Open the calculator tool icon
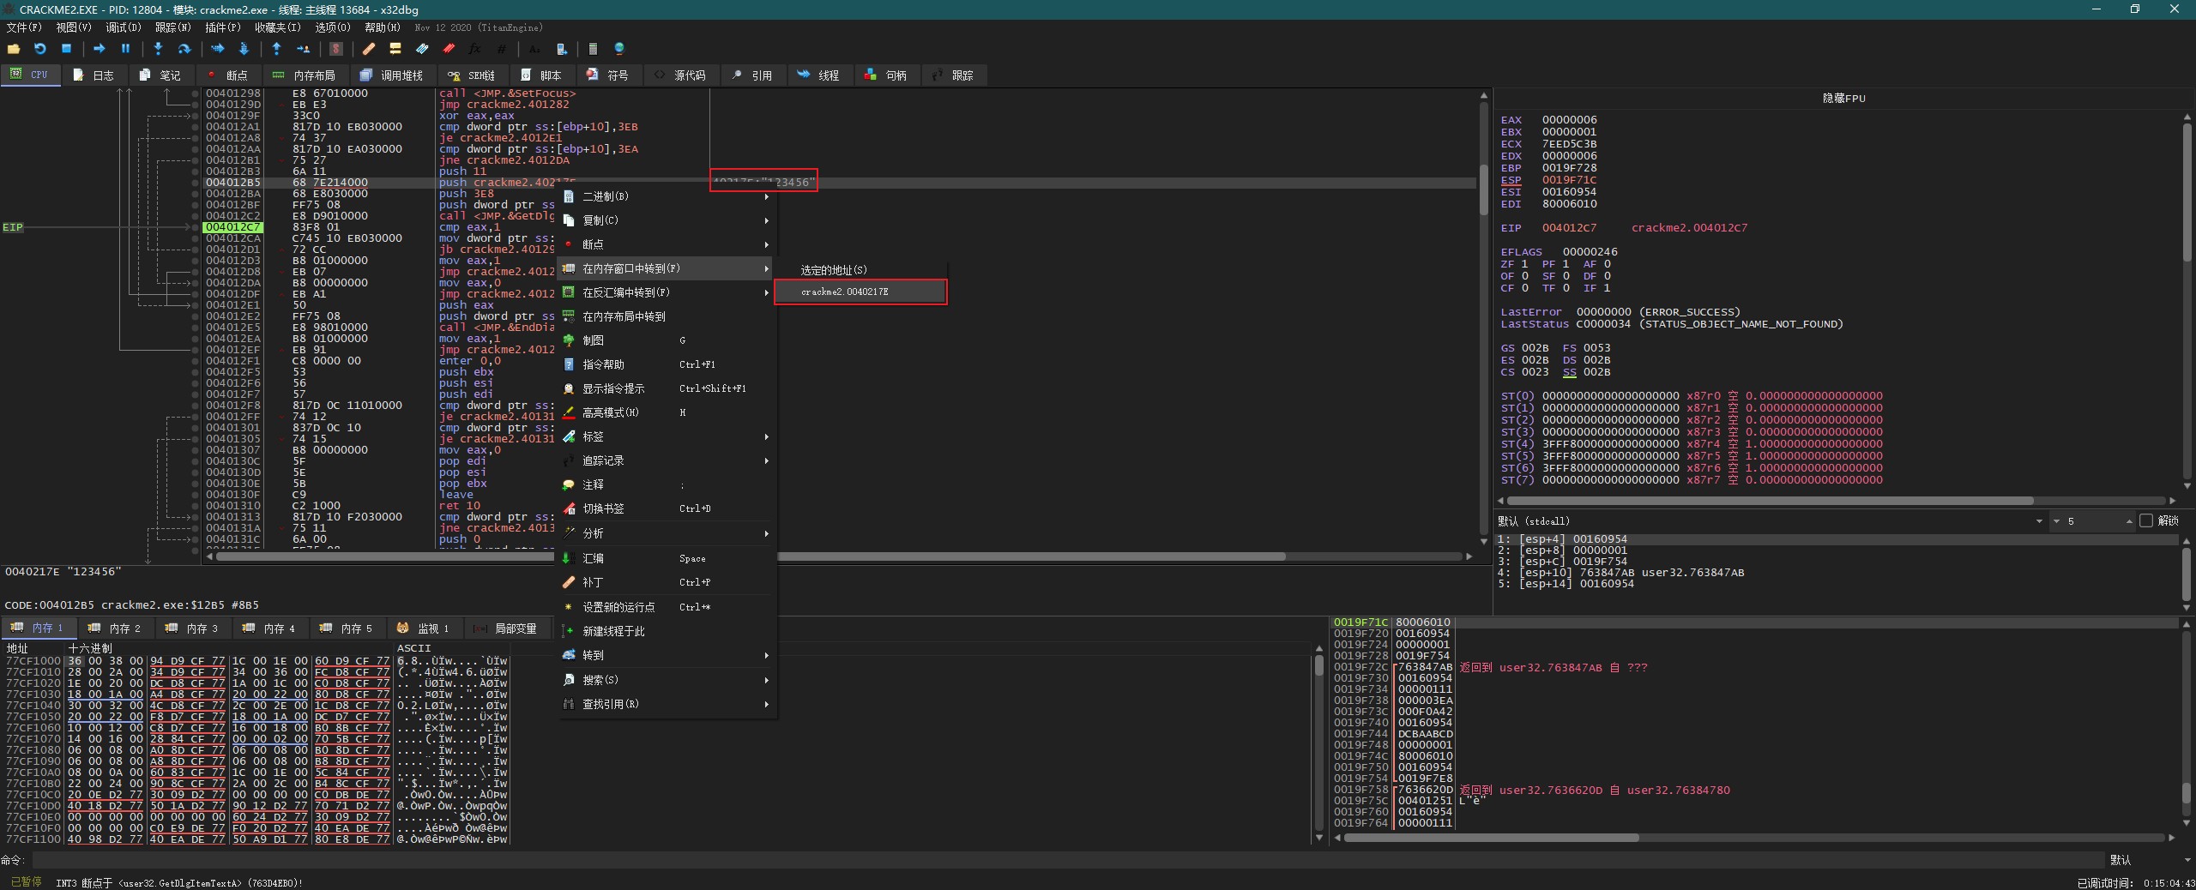Viewport: 2196px width, 890px height. (592, 49)
